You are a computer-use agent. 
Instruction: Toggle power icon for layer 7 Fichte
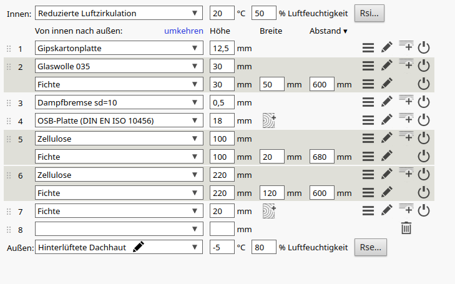pyautogui.click(x=424, y=210)
